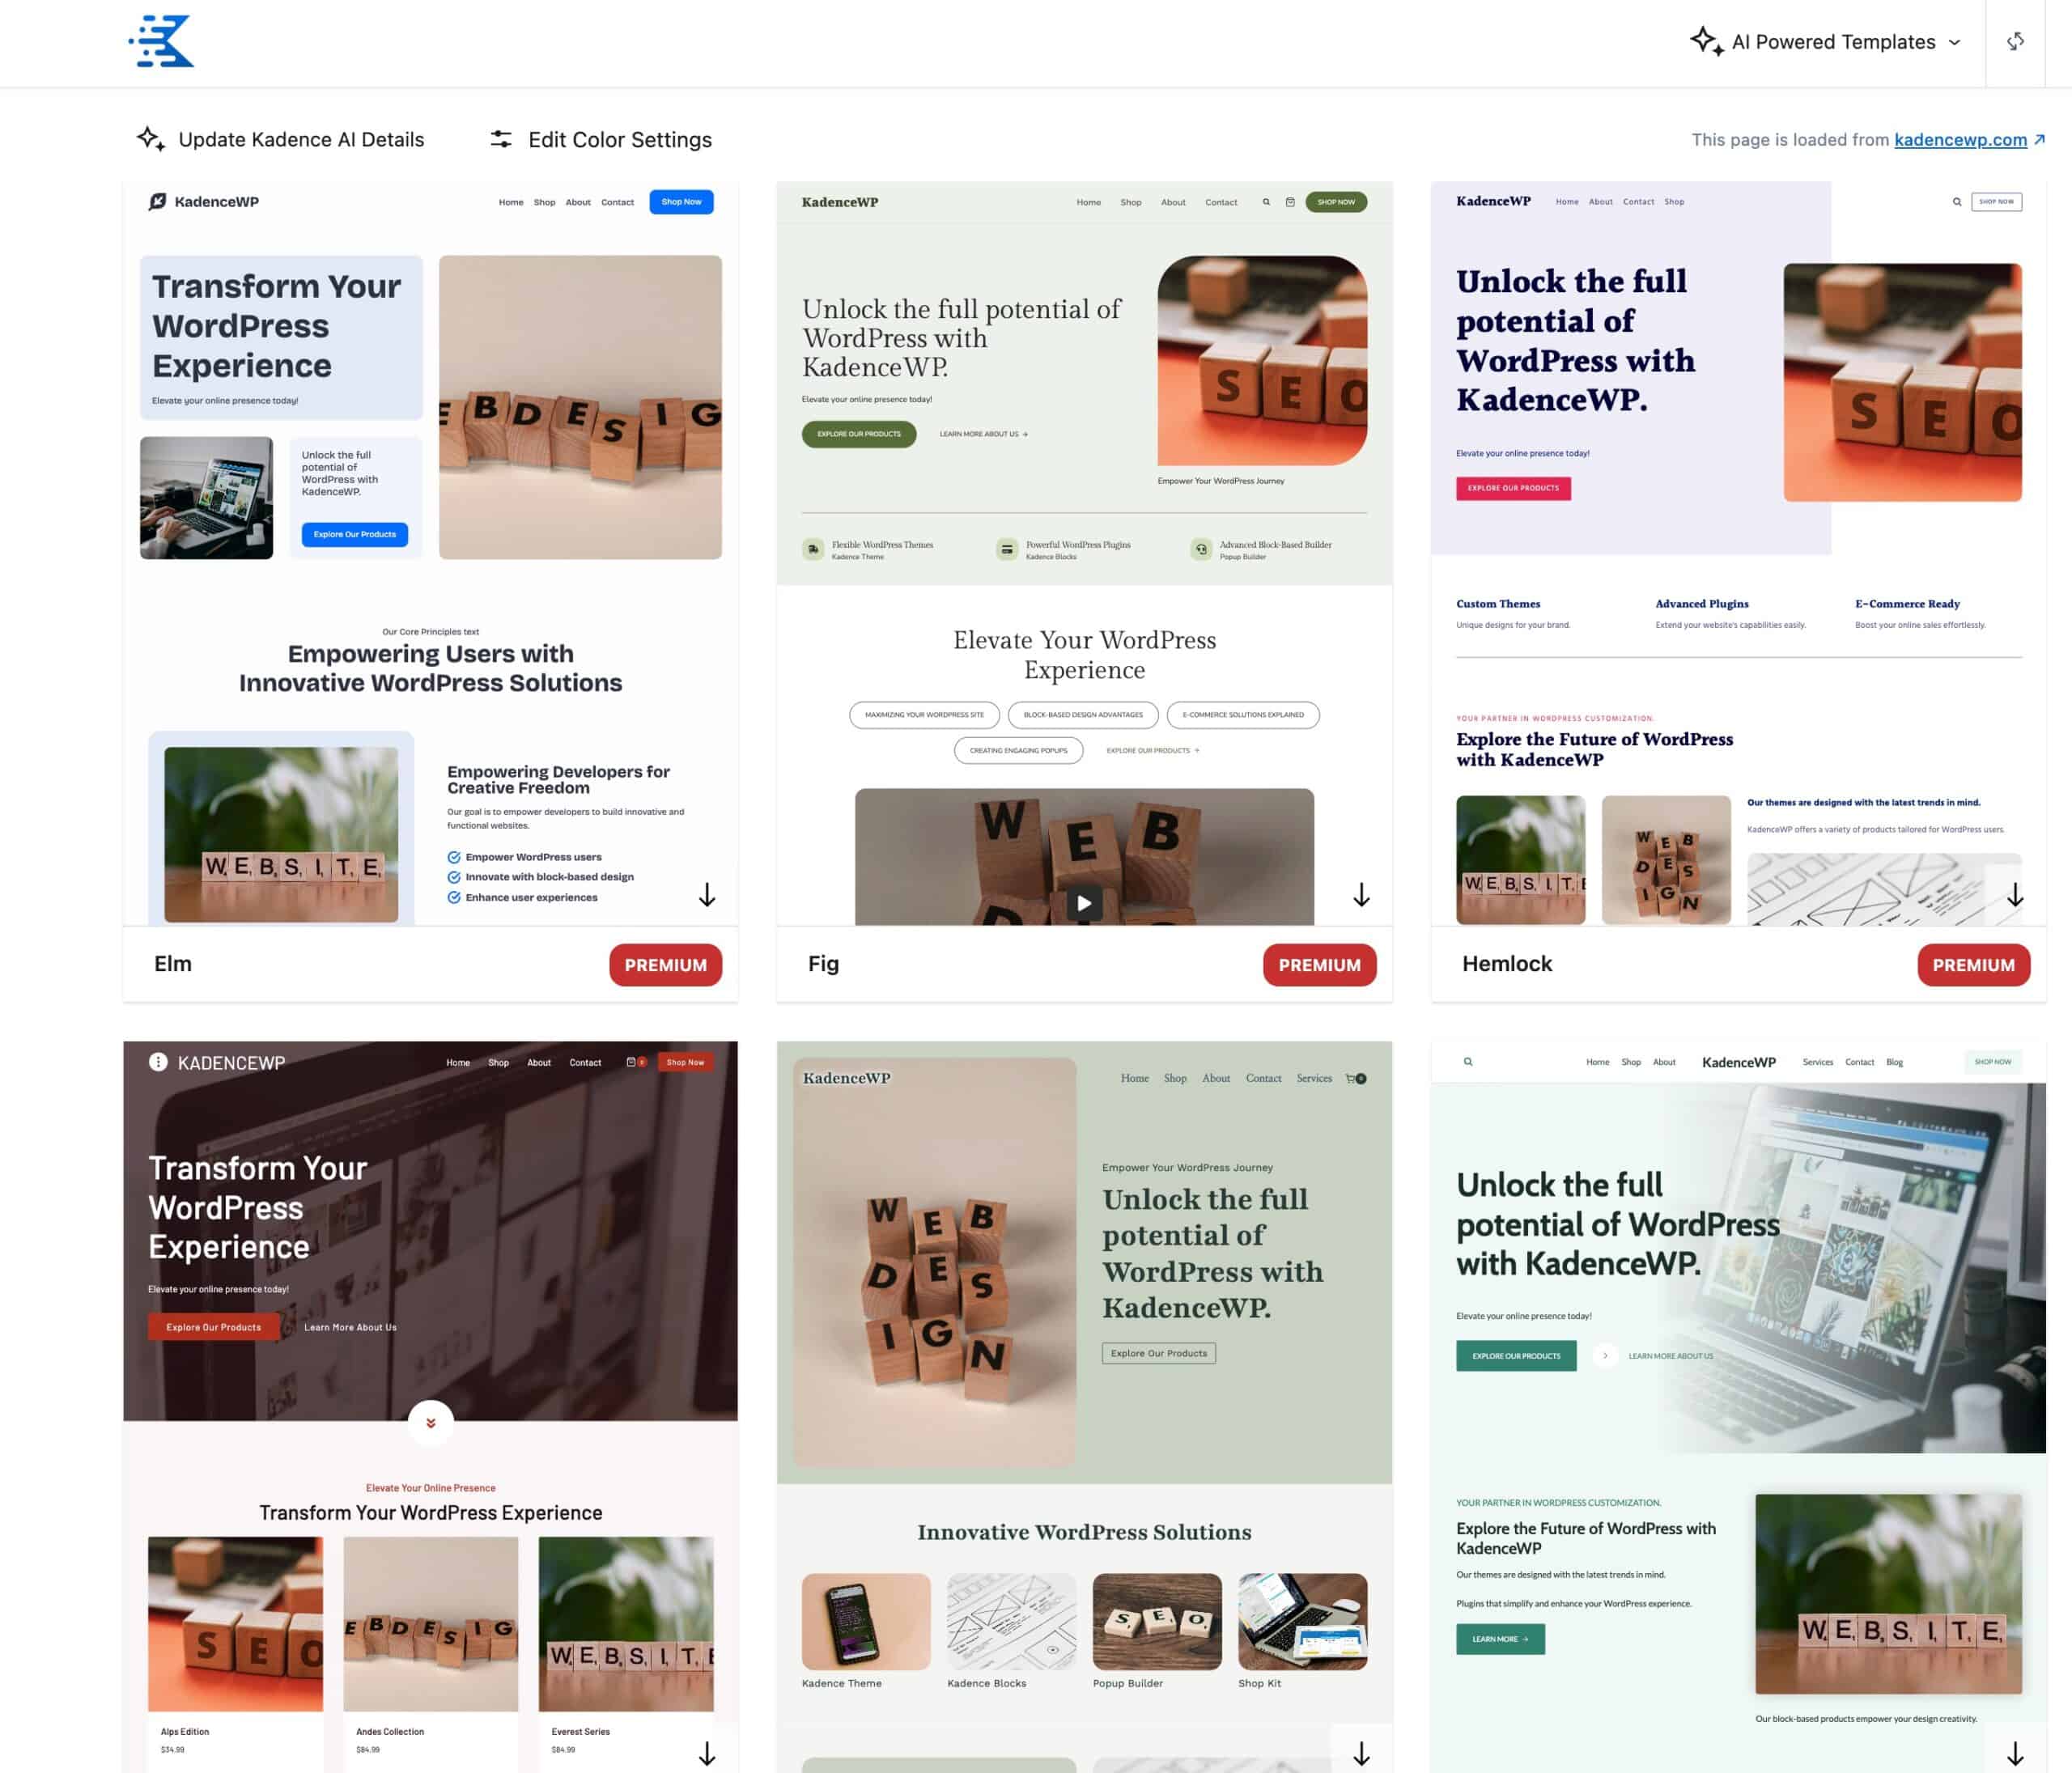Click the sync refresh icon in the header
This screenshot has width=2072, height=1773.
pos(2015,42)
